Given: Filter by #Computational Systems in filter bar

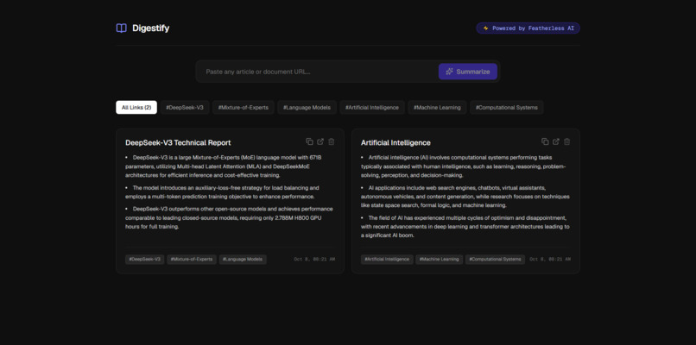Looking at the screenshot, I should point(507,107).
